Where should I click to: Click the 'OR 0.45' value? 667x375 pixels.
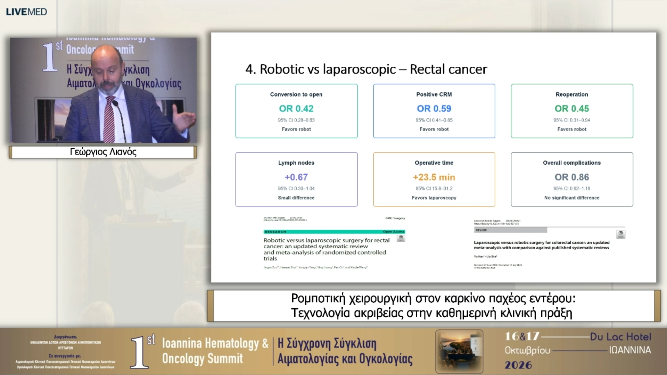[572, 109]
